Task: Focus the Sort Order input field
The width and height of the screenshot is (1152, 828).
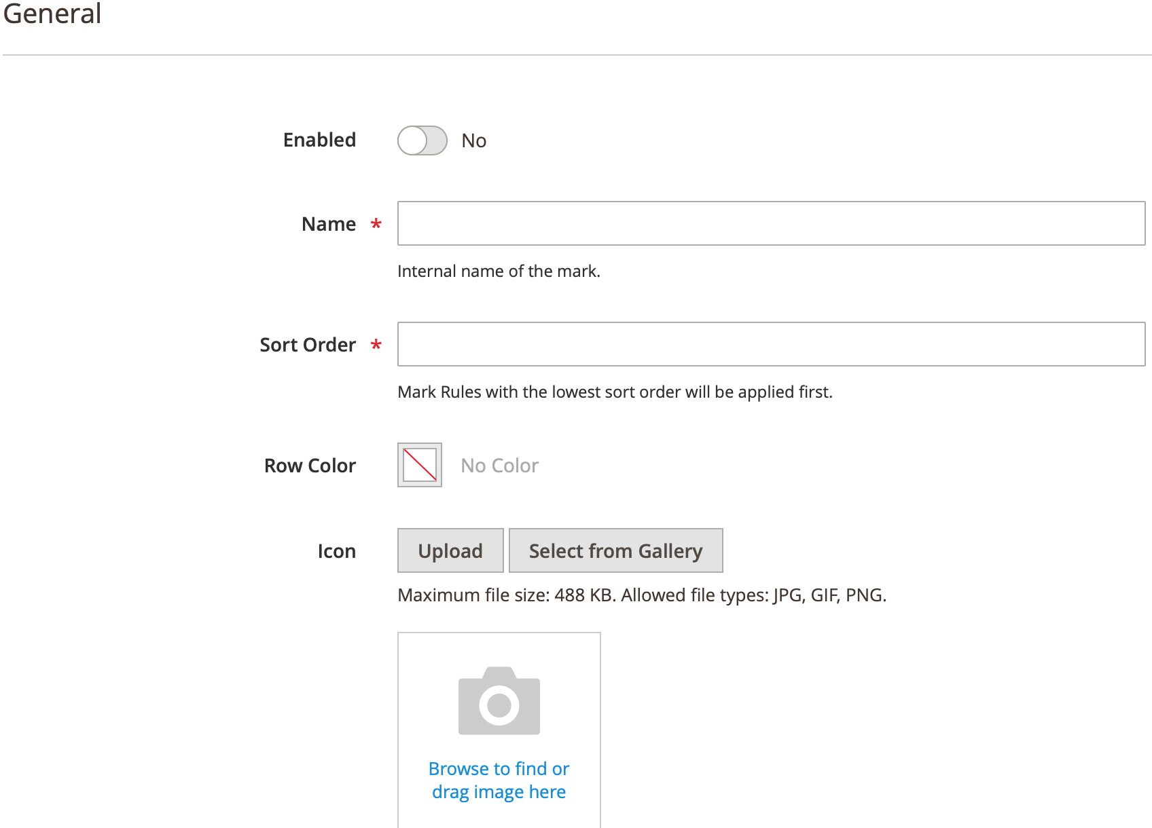Action: point(771,344)
